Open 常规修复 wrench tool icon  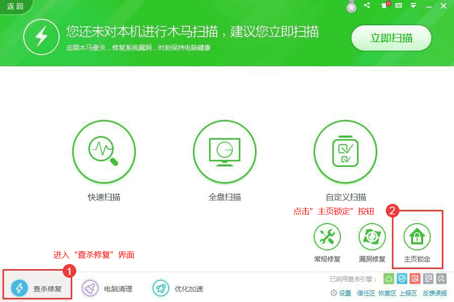(x=327, y=237)
